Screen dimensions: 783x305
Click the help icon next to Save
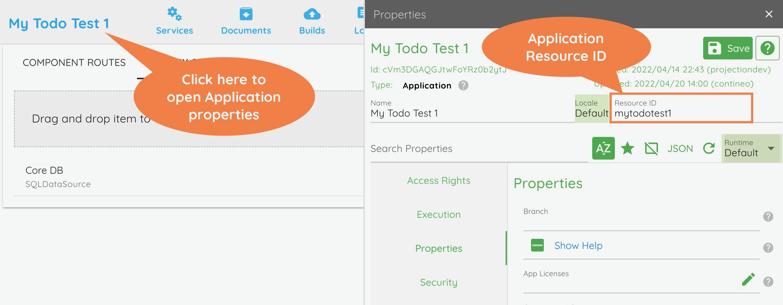(767, 48)
